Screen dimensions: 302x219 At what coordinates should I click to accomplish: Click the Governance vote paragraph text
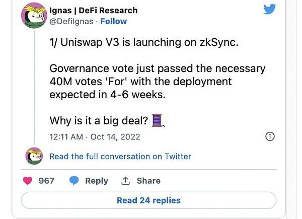click(x=157, y=81)
